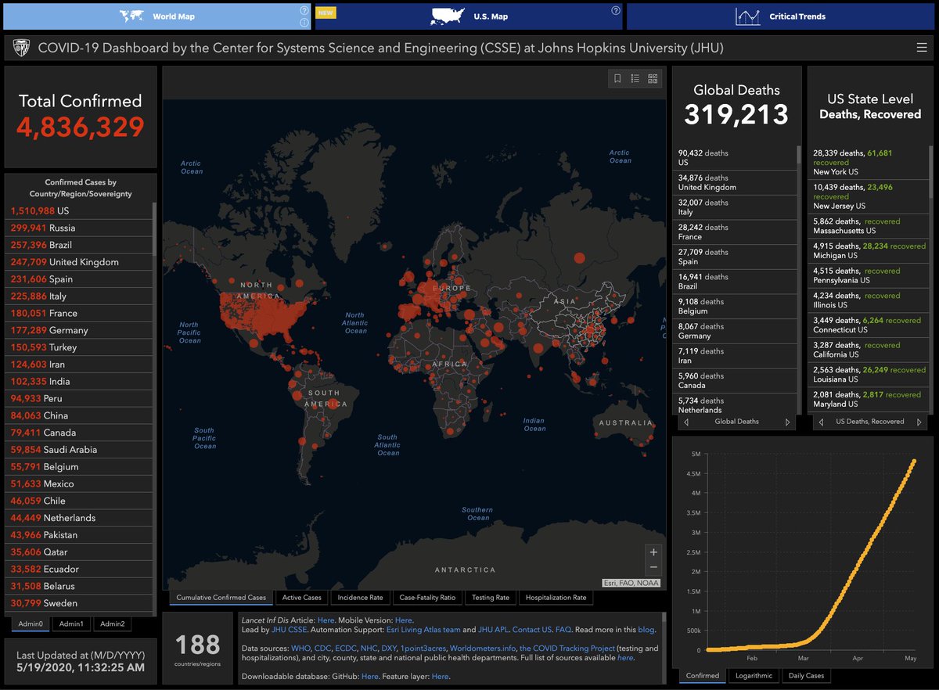Open the JHU CSSE link
Screen dimensions: 939x690
point(289,630)
